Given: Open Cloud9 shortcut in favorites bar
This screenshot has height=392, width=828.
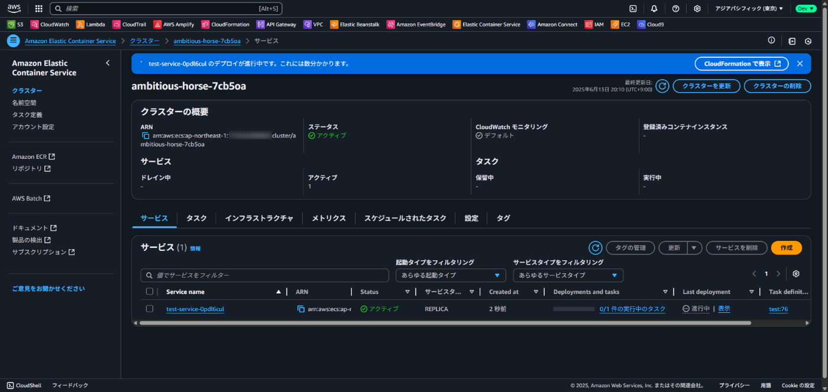Looking at the screenshot, I should click(651, 25).
